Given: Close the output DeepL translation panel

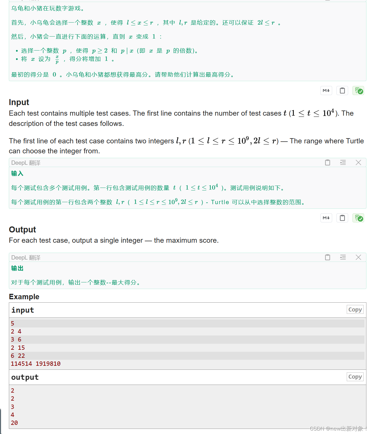Looking at the screenshot, I should pyautogui.click(x=358, y=257).
